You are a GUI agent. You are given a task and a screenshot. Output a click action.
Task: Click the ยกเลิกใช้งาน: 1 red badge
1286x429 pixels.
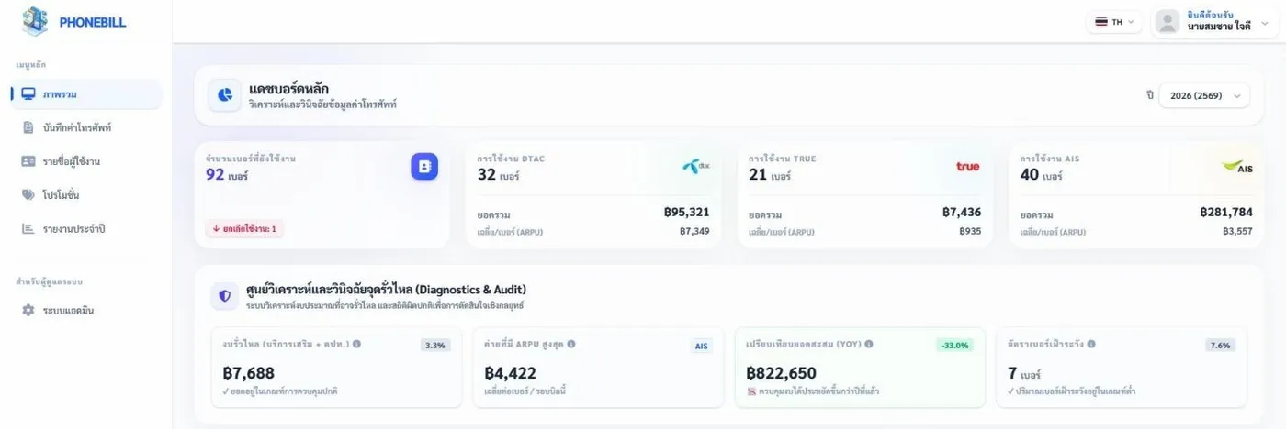(x=244, y=228)
